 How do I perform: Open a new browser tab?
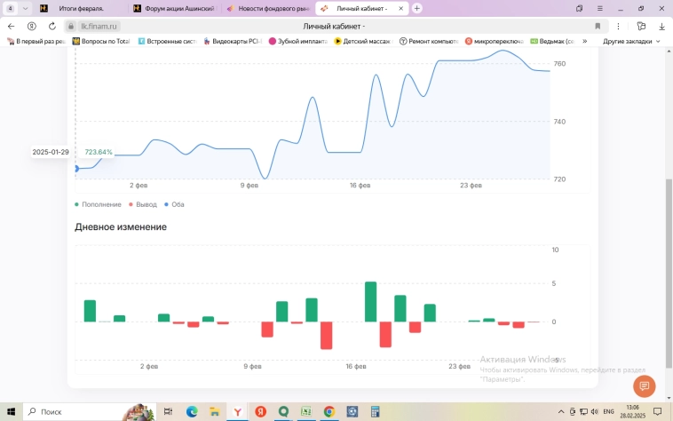click(417, 8)
